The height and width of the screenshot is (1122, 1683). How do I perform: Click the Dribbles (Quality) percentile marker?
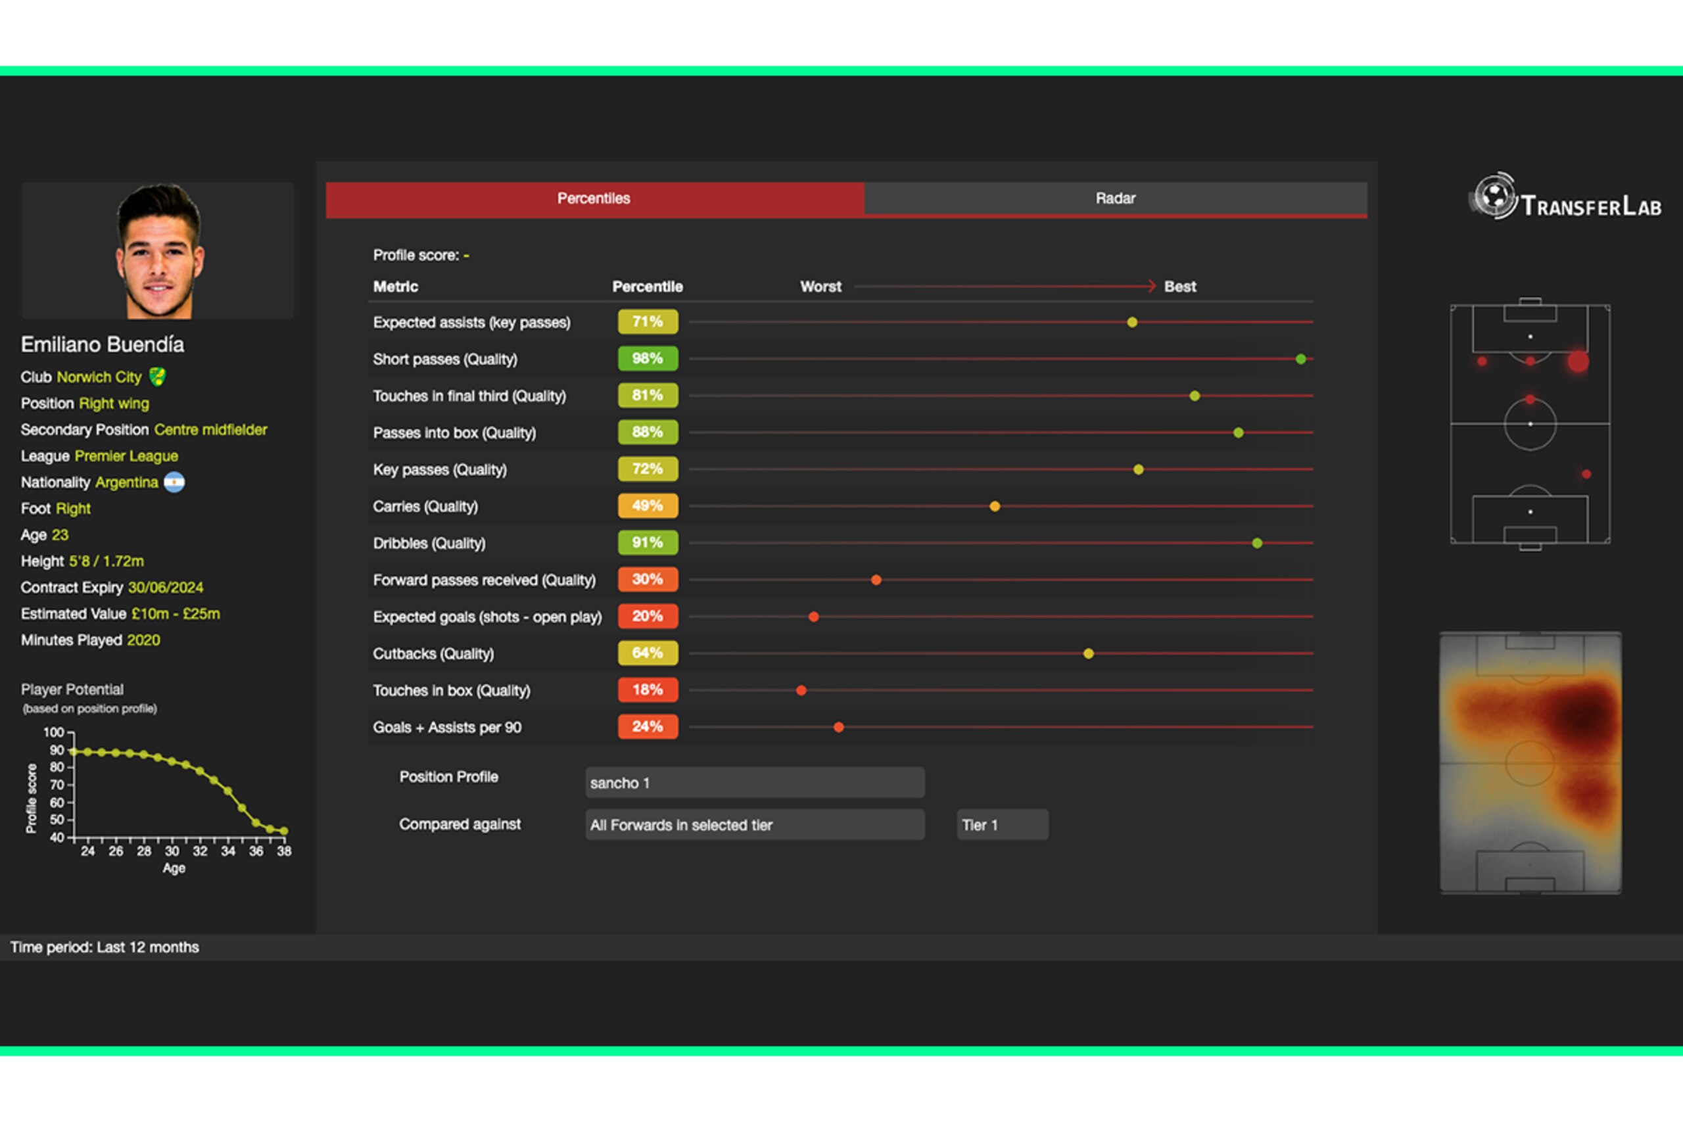click(x=1257, y=543)
